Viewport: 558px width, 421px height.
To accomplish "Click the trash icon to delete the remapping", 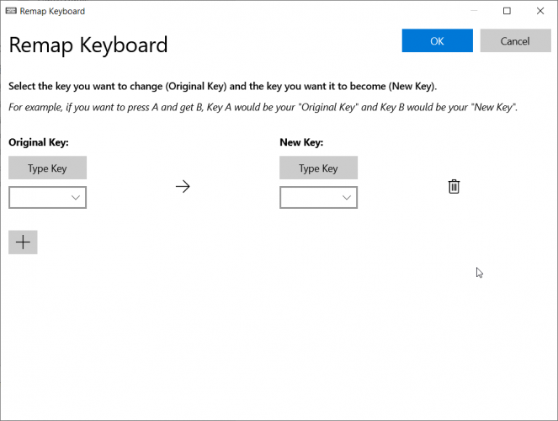I will click(x=454, y=187).
